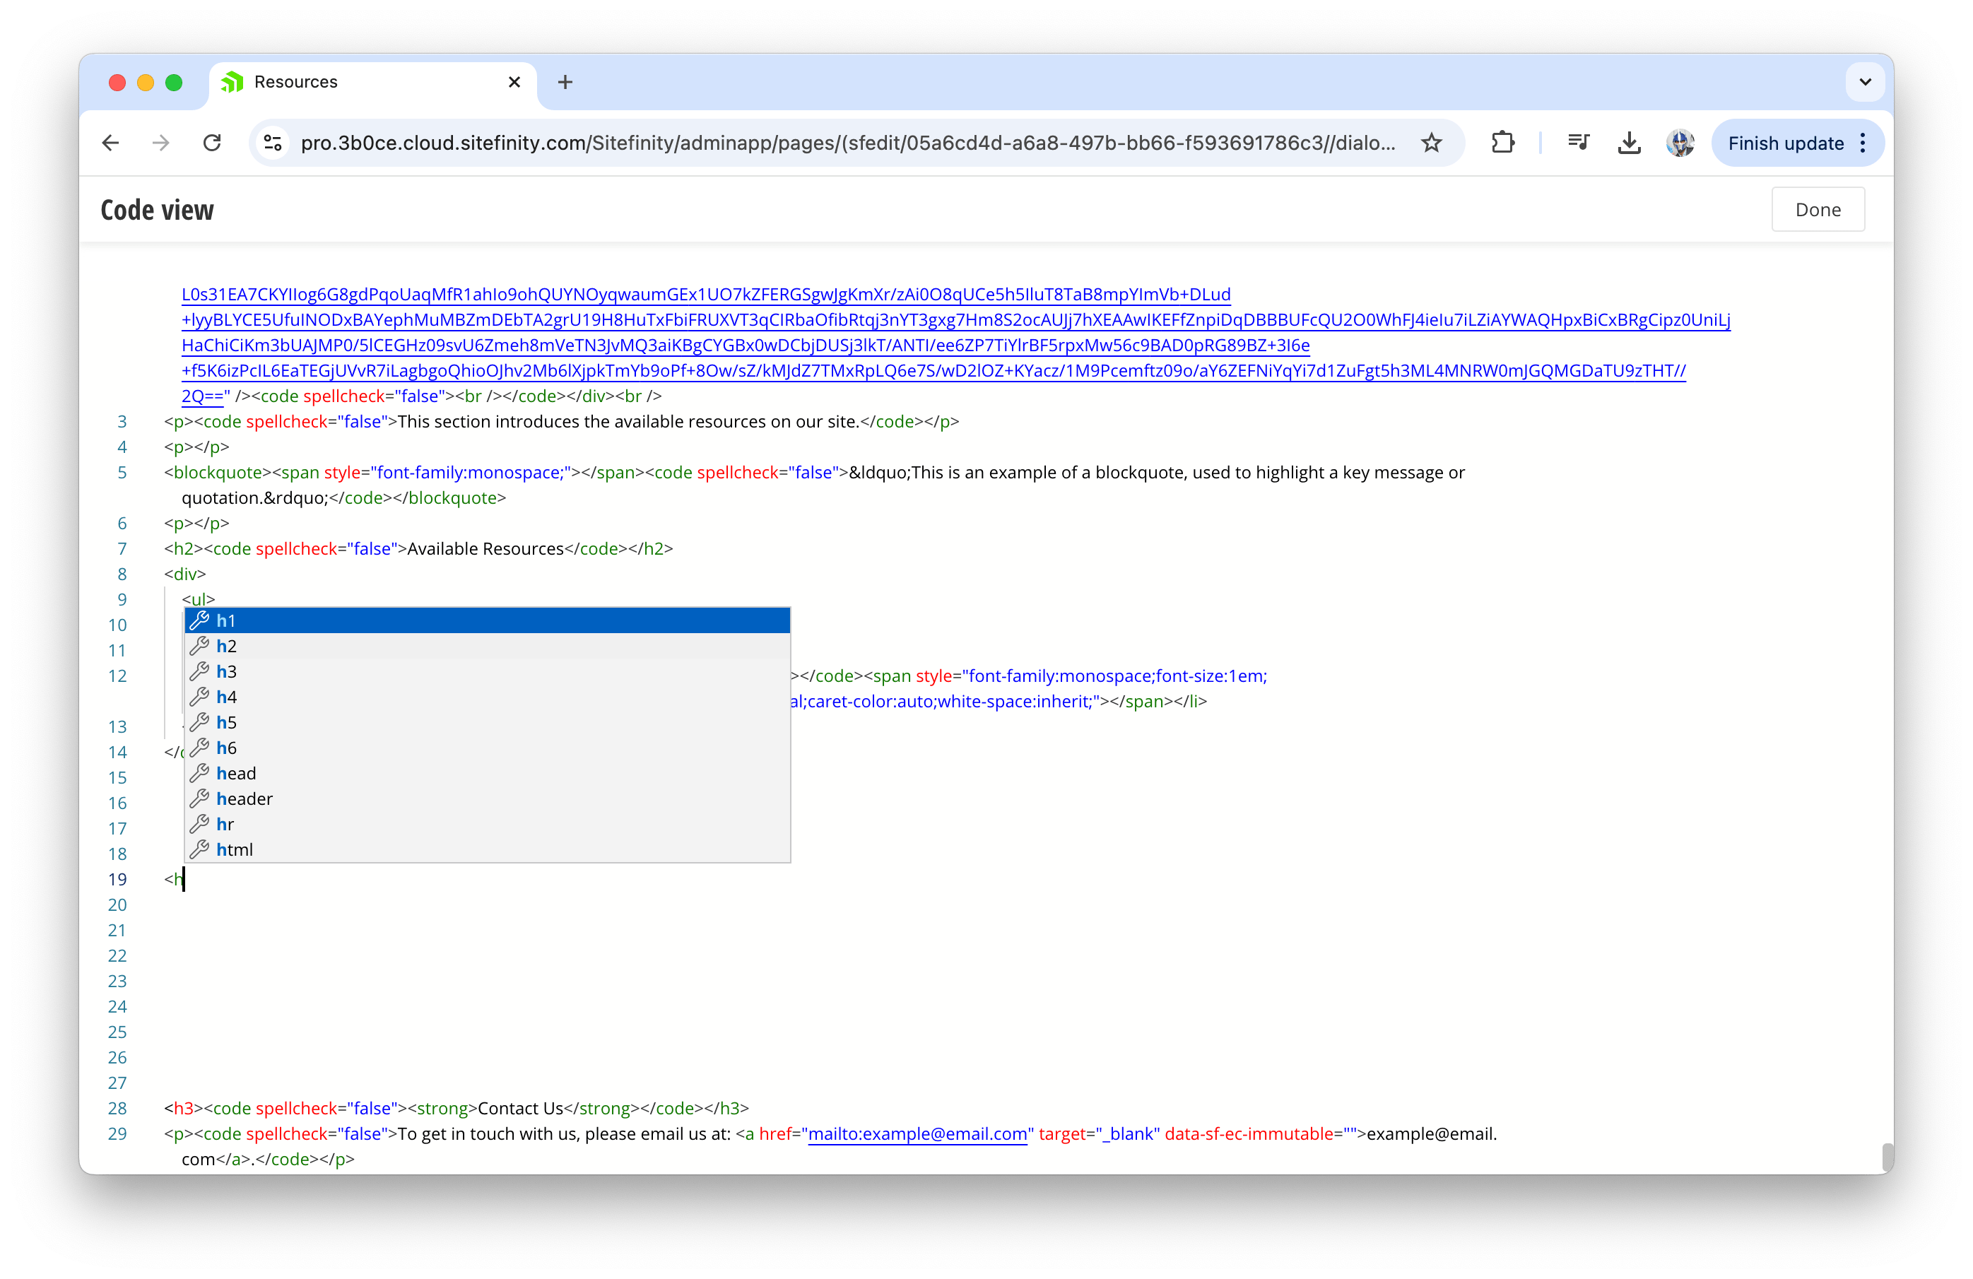The height and width of the screenshot is (1279, 1973).
Task: Click the browser back arrow
Action: [x=110, y=143]
